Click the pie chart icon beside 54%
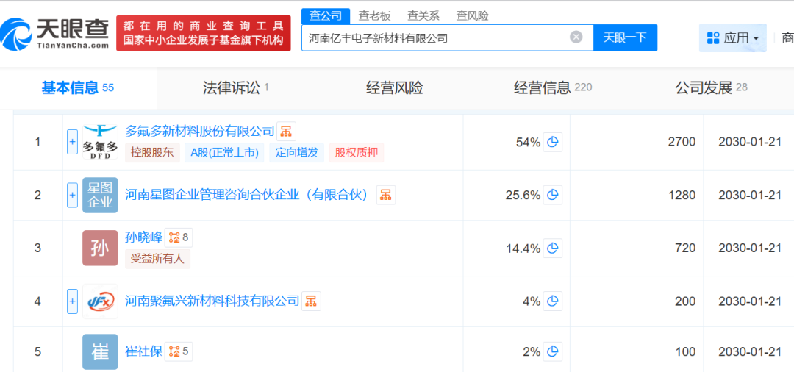Viewport: 794px width, 372px height. [553, 142]
